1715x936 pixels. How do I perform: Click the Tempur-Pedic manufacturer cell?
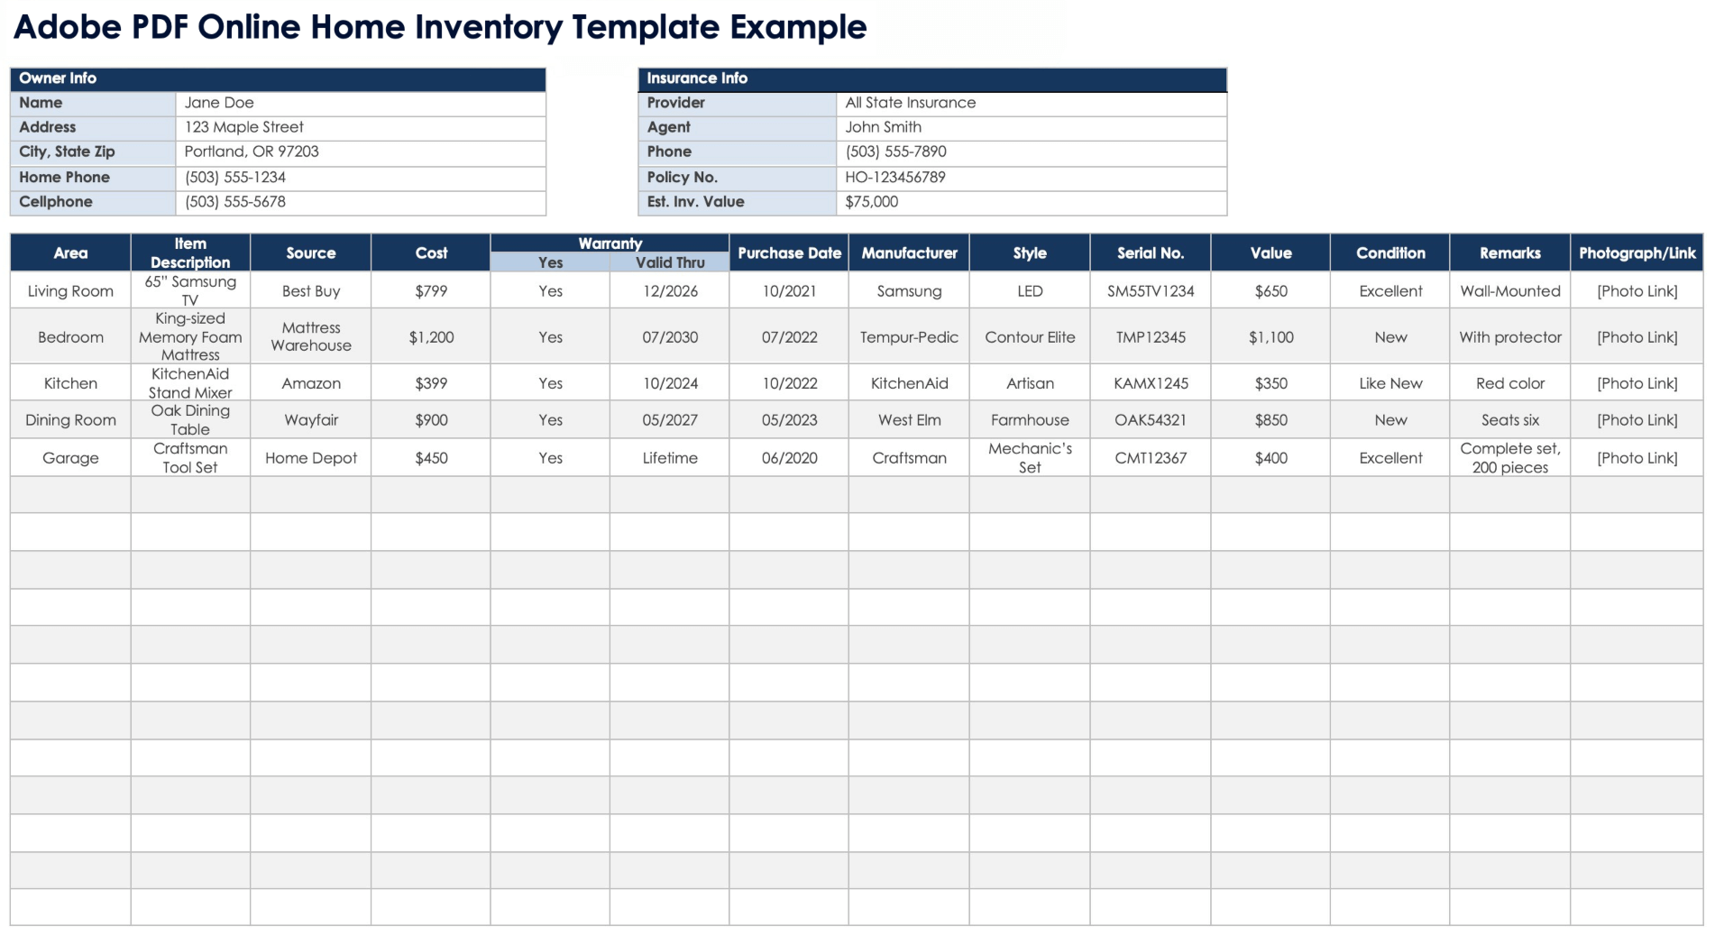909,337
